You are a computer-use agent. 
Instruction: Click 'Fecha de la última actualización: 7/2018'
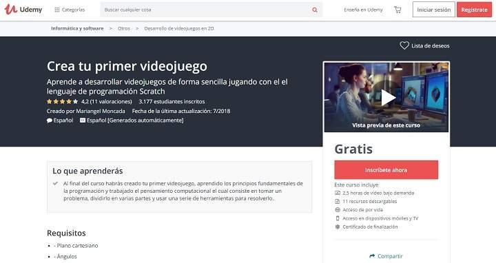[181, 111]
